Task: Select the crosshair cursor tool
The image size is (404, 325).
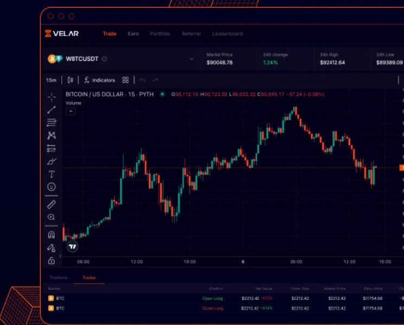Action: tap(52, 97)
